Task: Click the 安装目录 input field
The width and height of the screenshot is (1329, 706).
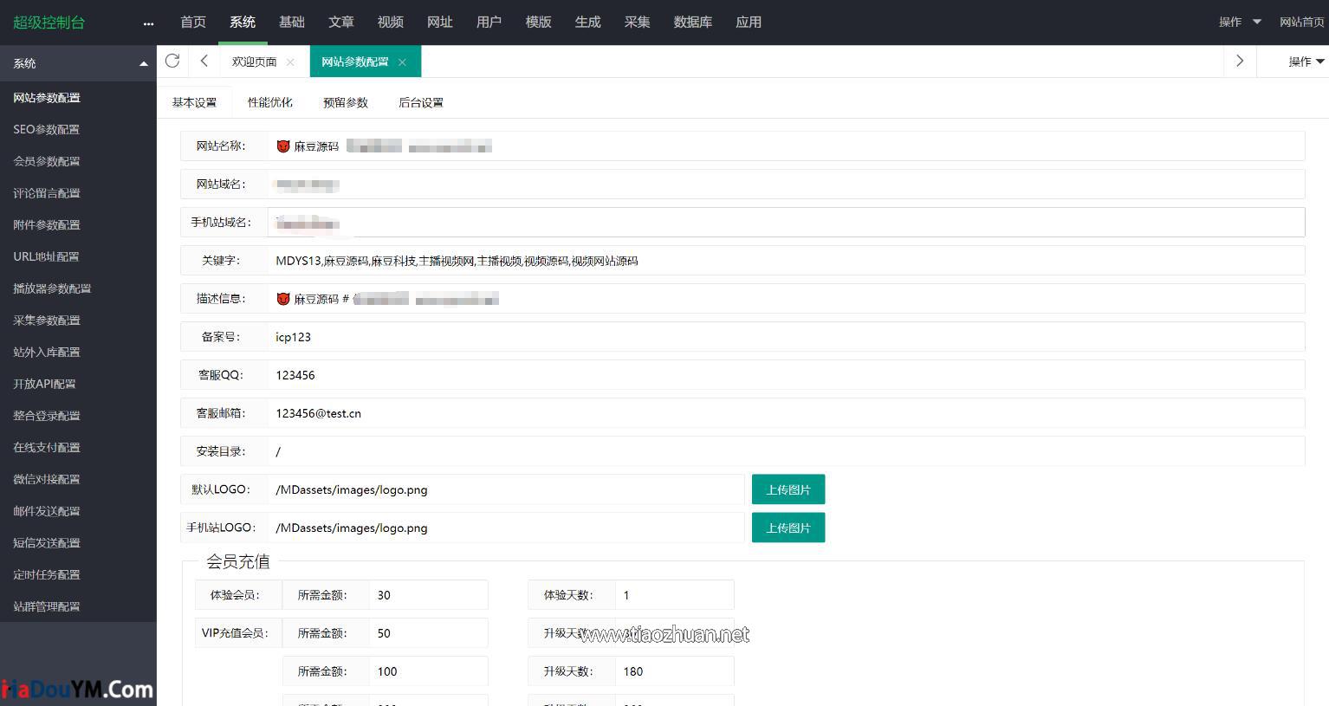Action: (x=786, y=451)
